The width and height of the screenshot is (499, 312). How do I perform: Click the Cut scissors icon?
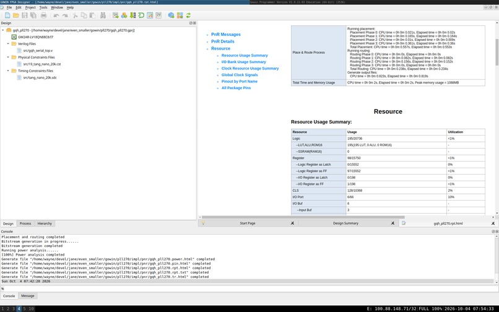[x=75, y=15]
